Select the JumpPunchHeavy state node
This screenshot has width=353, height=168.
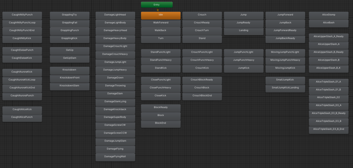pos(244,60)
